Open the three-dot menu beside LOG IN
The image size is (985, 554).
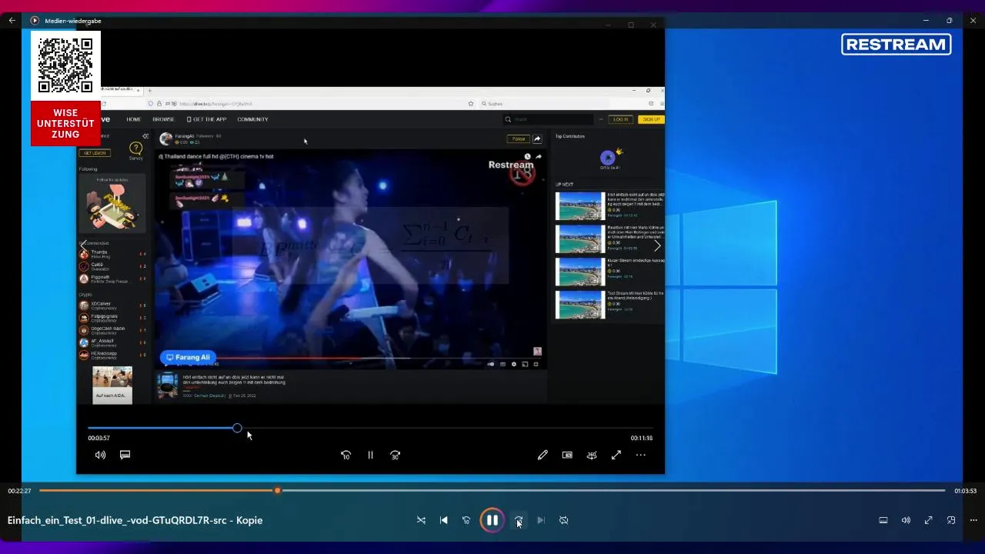coord(600,119)
